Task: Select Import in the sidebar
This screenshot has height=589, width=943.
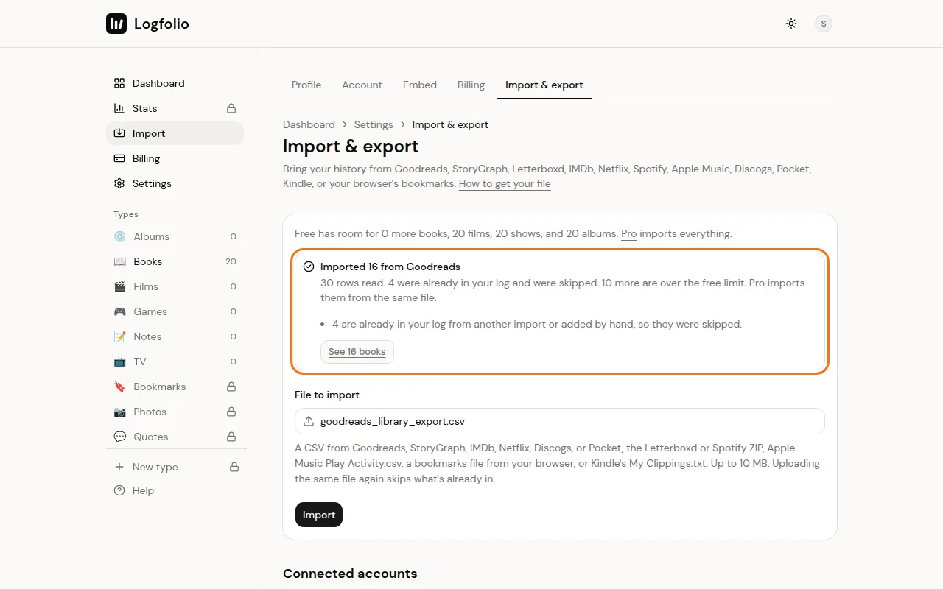Action: 175,133
